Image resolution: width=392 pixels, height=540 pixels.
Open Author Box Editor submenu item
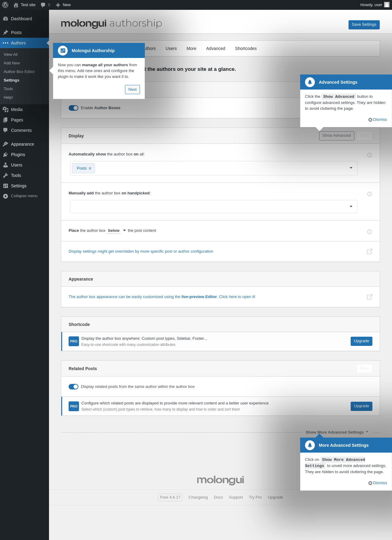tap(19, 72)
